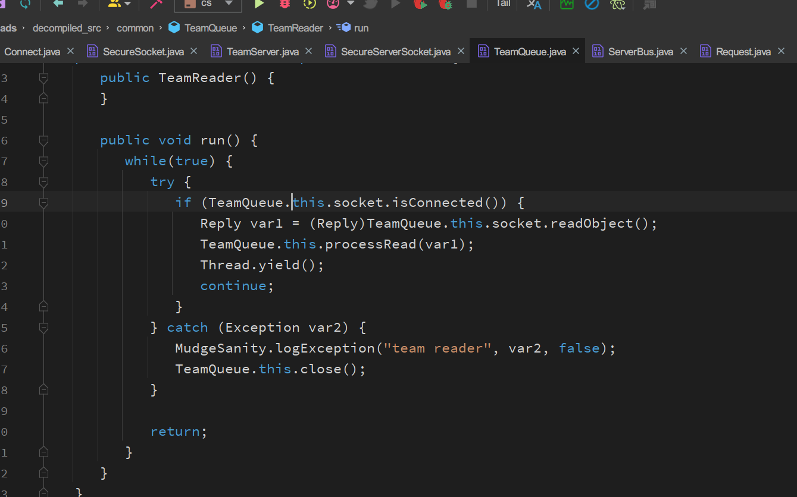Click 'Exception var2' in catch clause

(287, 328)
